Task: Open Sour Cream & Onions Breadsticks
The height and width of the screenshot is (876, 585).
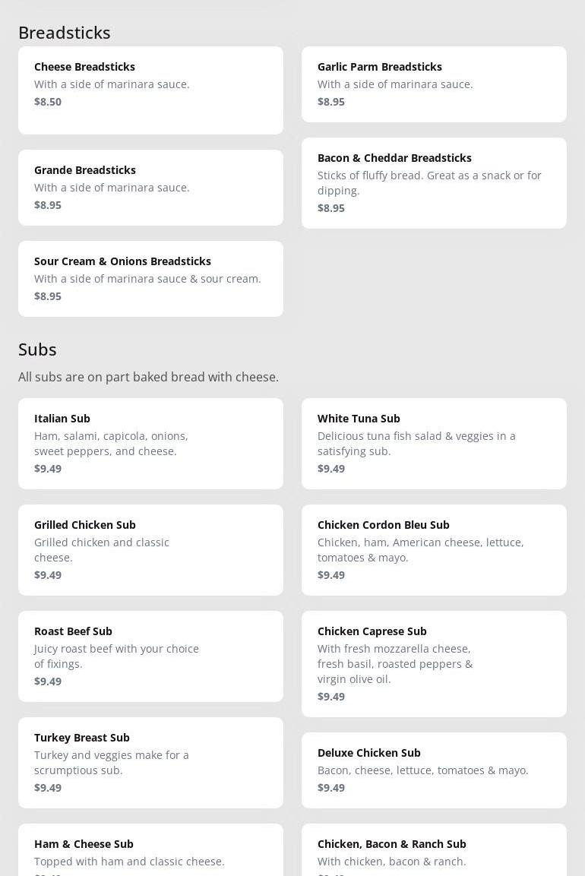Action: pos(150,278)
